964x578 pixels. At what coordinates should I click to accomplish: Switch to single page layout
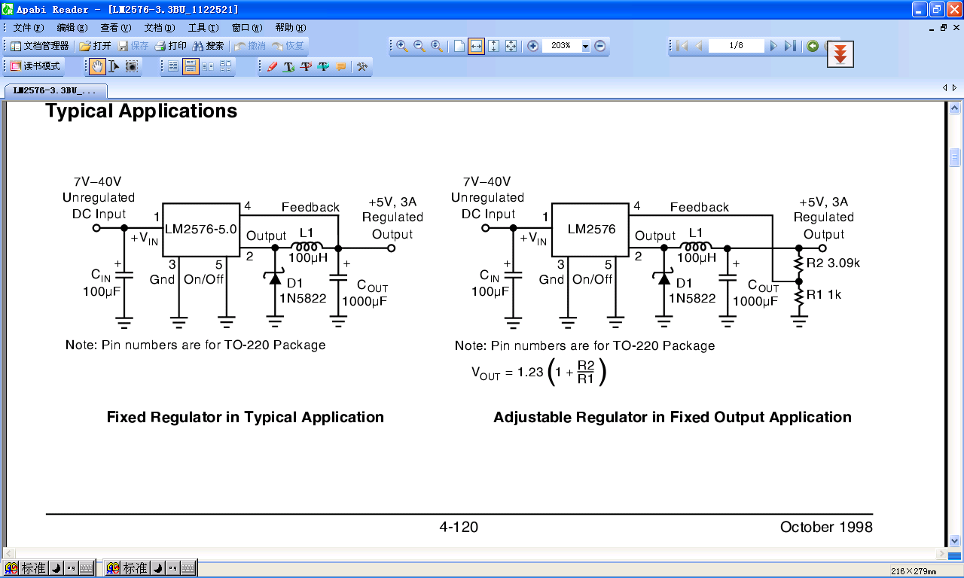pos(173,66)
